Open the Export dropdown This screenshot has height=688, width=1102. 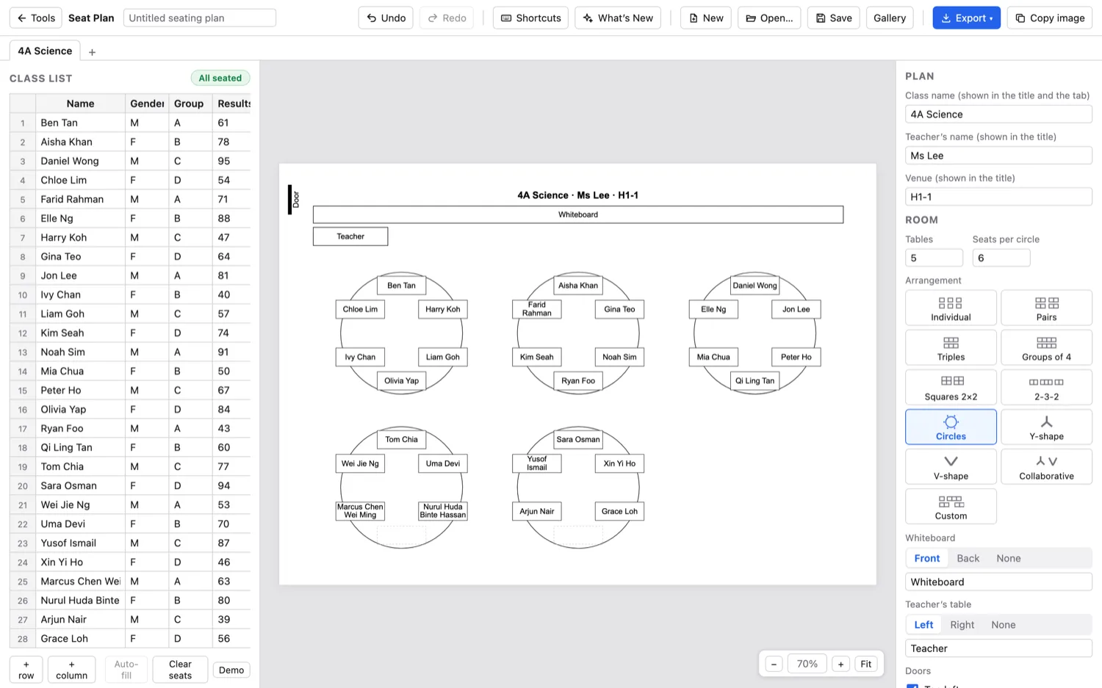click(966, 18)
